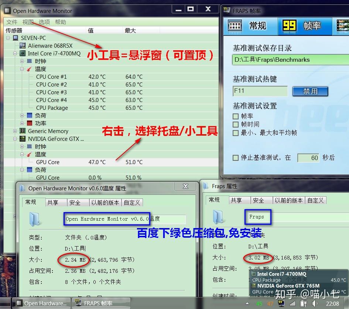Click the 禁用 button for benchmark hotkey
Image resolution: width=349 pixels, height=309 pixels.
[x=310, y=91]
